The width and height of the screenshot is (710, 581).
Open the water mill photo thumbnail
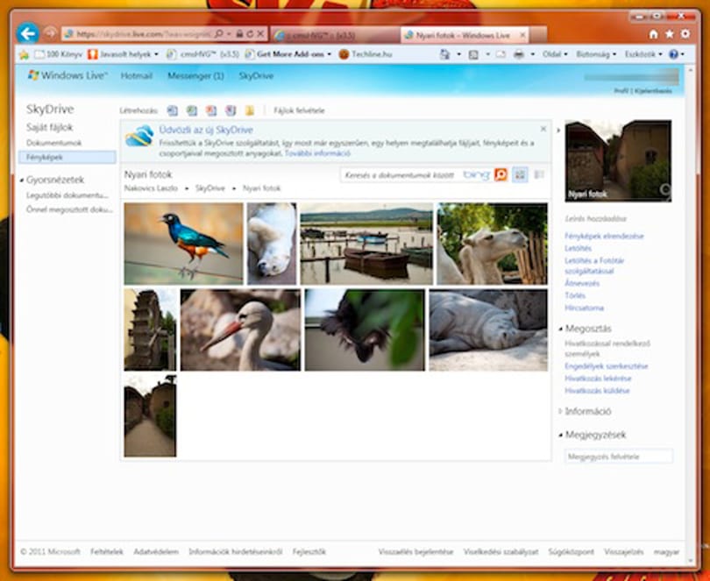(x=150, y=330)
